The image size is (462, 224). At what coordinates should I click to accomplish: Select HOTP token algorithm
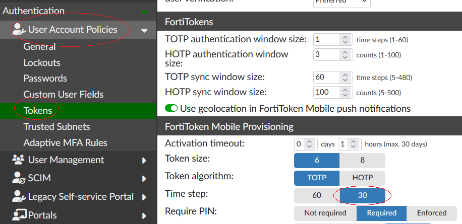click(x=362, y=178)
